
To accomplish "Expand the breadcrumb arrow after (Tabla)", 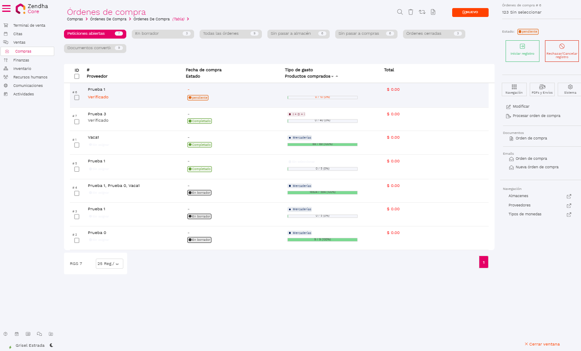I will [188, 19].
